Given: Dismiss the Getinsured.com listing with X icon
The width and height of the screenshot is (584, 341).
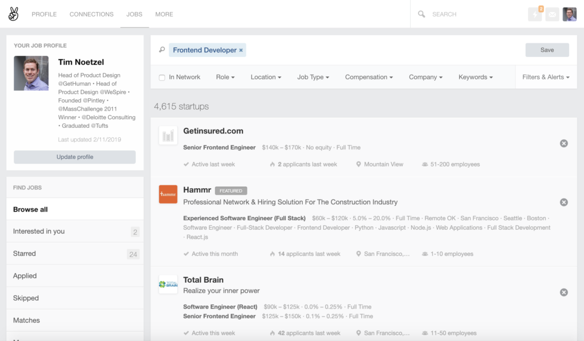Looking at the screenshot, I should [564, 143].
